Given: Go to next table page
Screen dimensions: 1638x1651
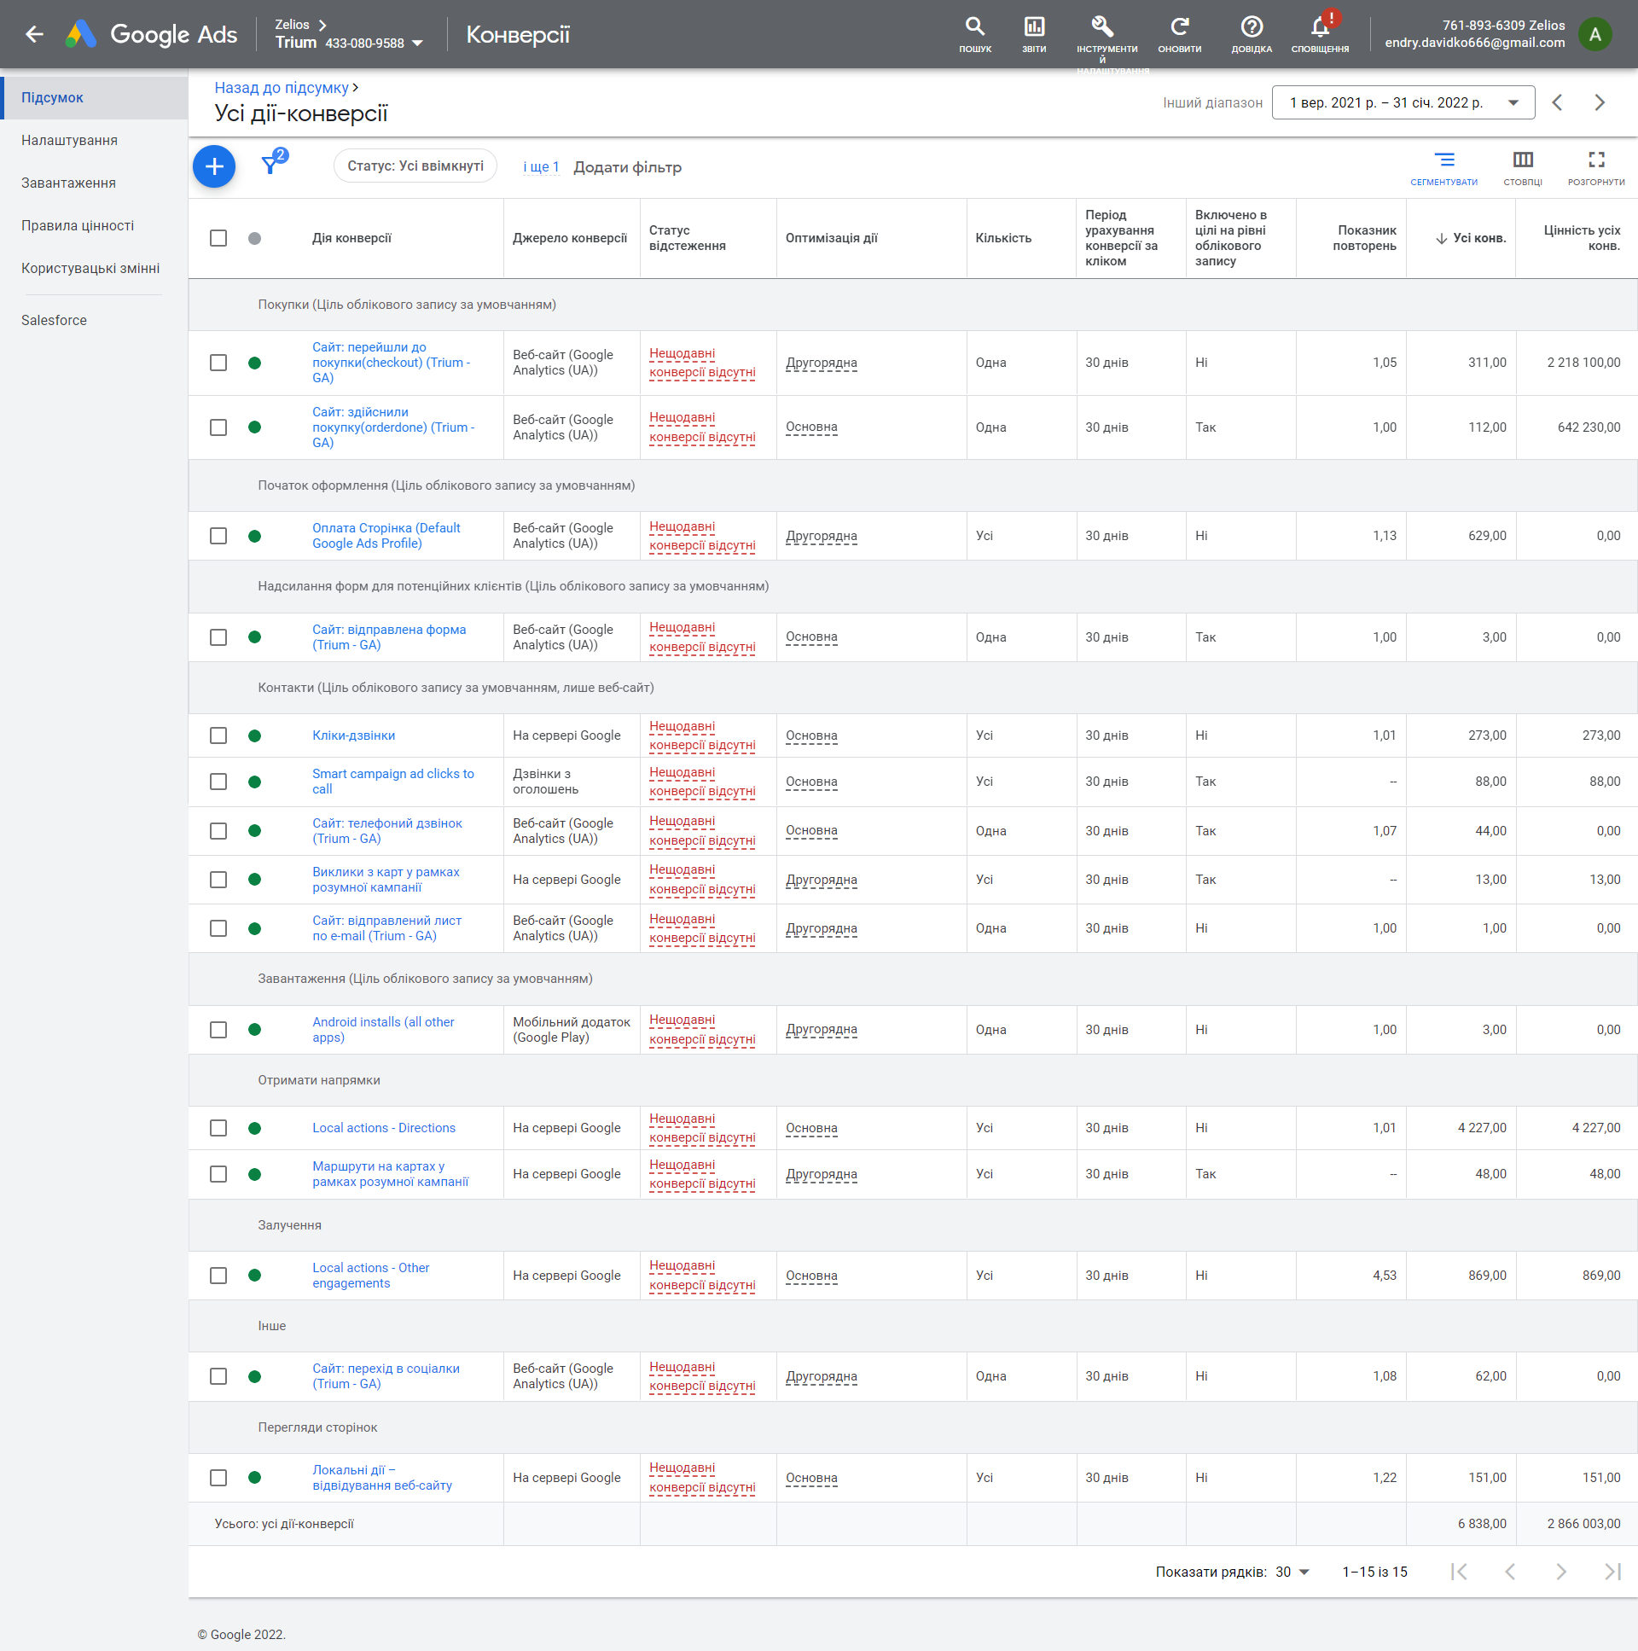Looking at the screenshot, I should [1561, 1572].
